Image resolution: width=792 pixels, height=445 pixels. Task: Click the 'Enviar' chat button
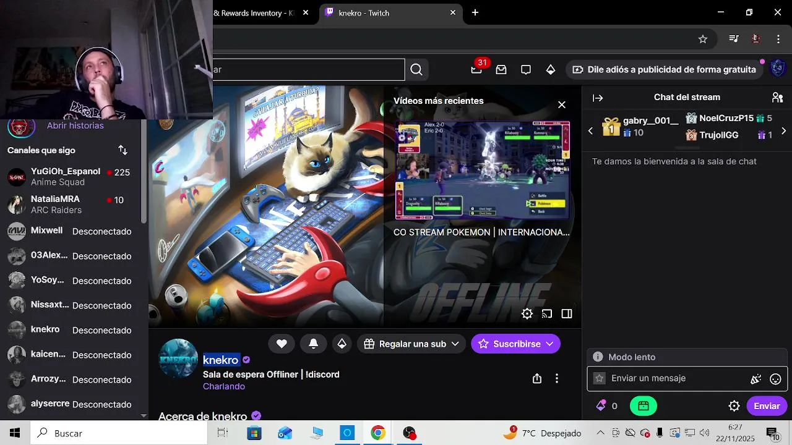(767, 406)
